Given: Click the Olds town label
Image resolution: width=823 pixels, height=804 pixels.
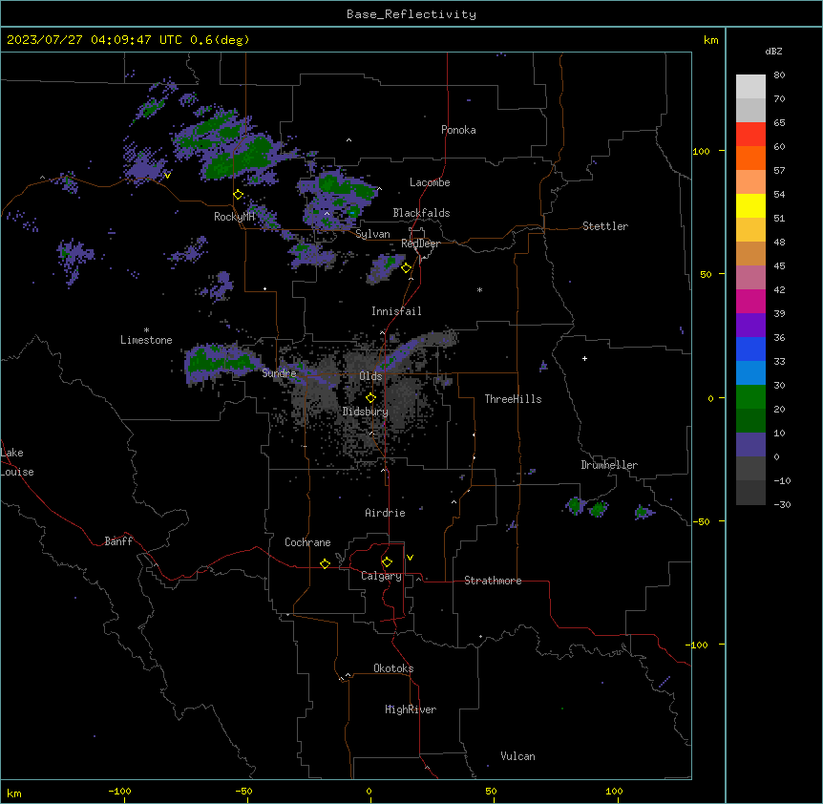Looking at the screenshot, I should click(370, 376).
